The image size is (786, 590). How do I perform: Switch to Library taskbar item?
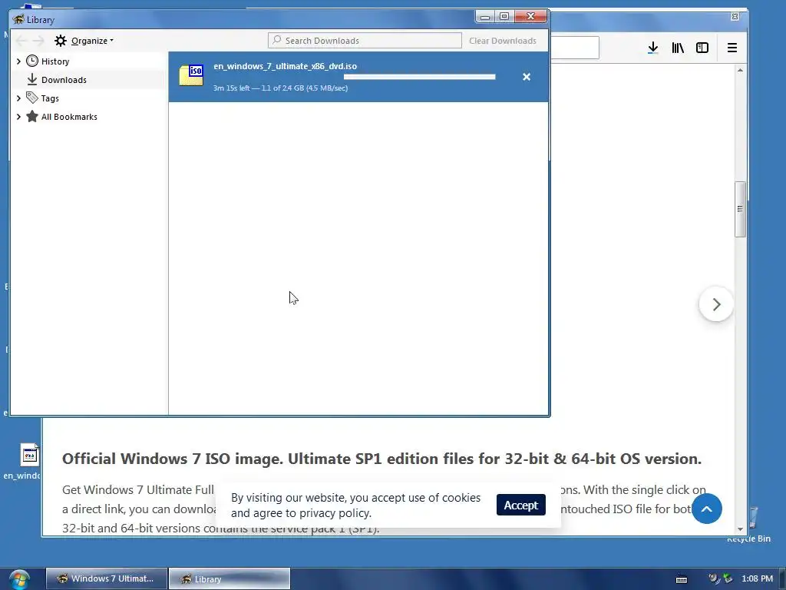[x=230, y=578]
